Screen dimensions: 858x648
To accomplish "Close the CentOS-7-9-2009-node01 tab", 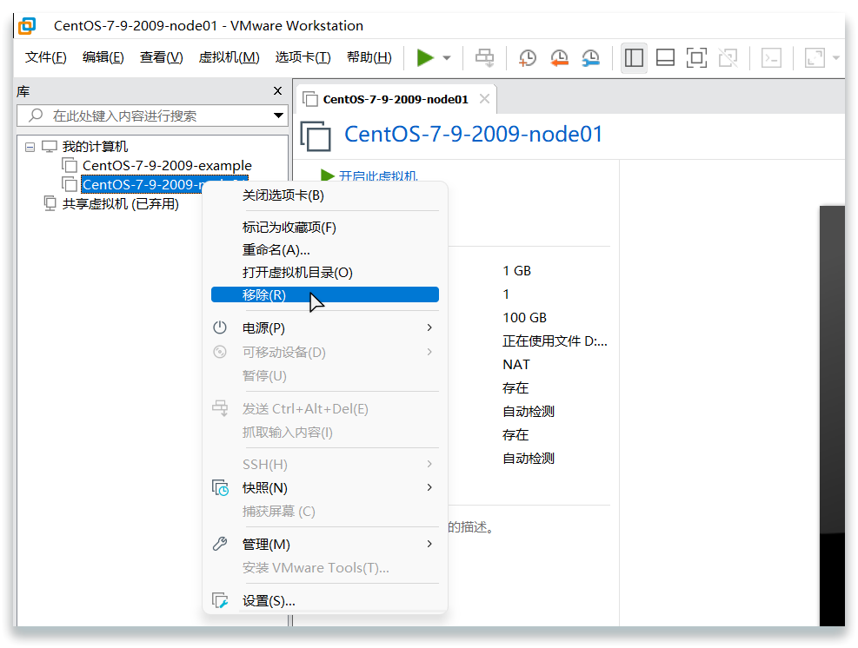I will tap(484, 99).
